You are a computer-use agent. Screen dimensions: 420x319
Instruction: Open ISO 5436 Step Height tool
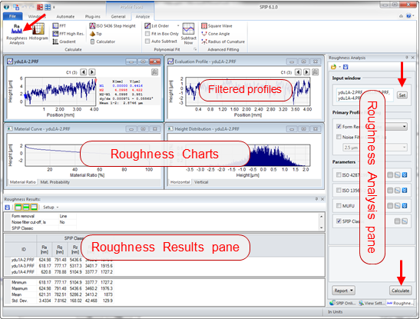tap(113, 25)
